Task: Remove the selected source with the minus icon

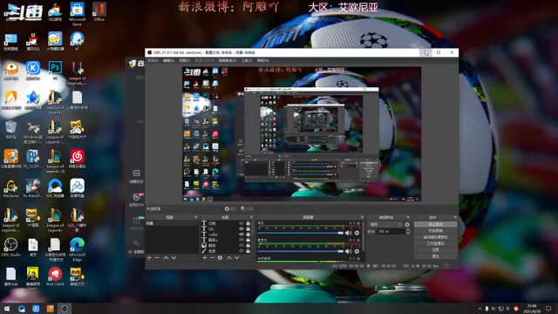Action: tap(212, 257)
